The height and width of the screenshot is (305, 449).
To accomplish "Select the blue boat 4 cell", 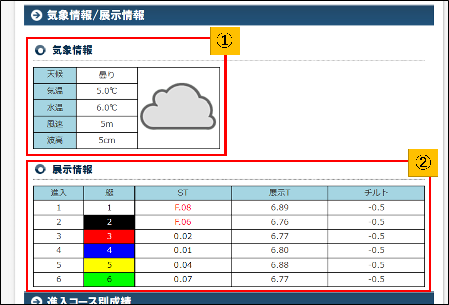I will click(x=109, y=250).
